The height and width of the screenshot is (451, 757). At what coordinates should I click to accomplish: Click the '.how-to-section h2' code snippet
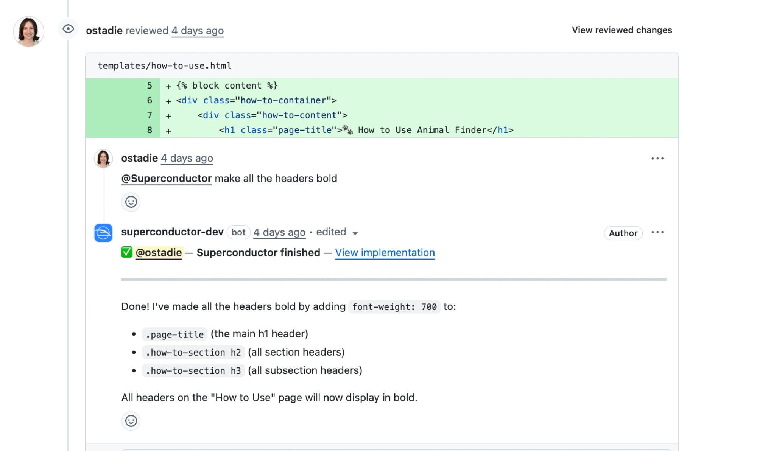[x=193, y=352]
